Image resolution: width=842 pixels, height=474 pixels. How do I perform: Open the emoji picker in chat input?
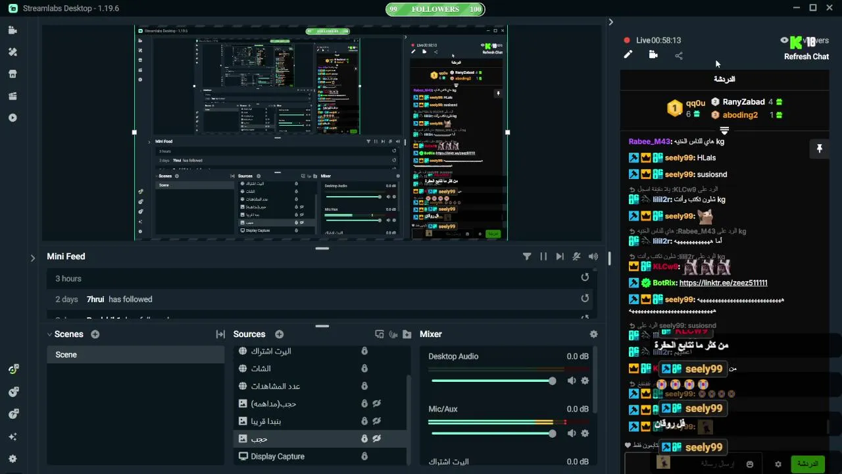[x=750, y=464]
